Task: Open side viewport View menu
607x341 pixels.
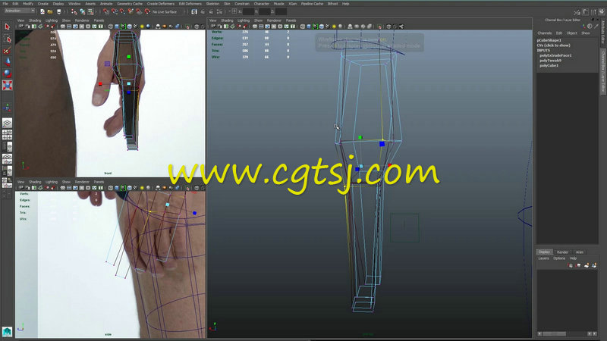Action: (x=20, y=181)
